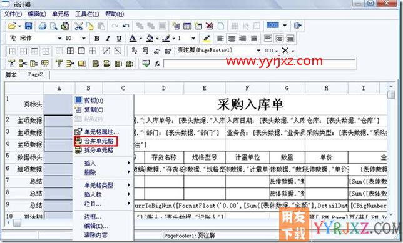This screenshot has height=243, width=403.
Task: Click the green arrow insert field icon
Action: (x=146, y=63)
